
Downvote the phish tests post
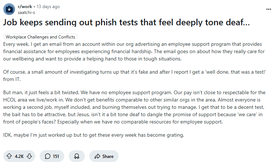click(30, 156)
